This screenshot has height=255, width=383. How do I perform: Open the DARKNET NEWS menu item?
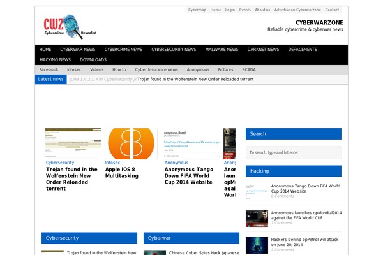(x=263, y=50)
